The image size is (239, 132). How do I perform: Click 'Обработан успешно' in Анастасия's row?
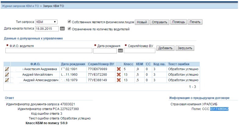183,69
